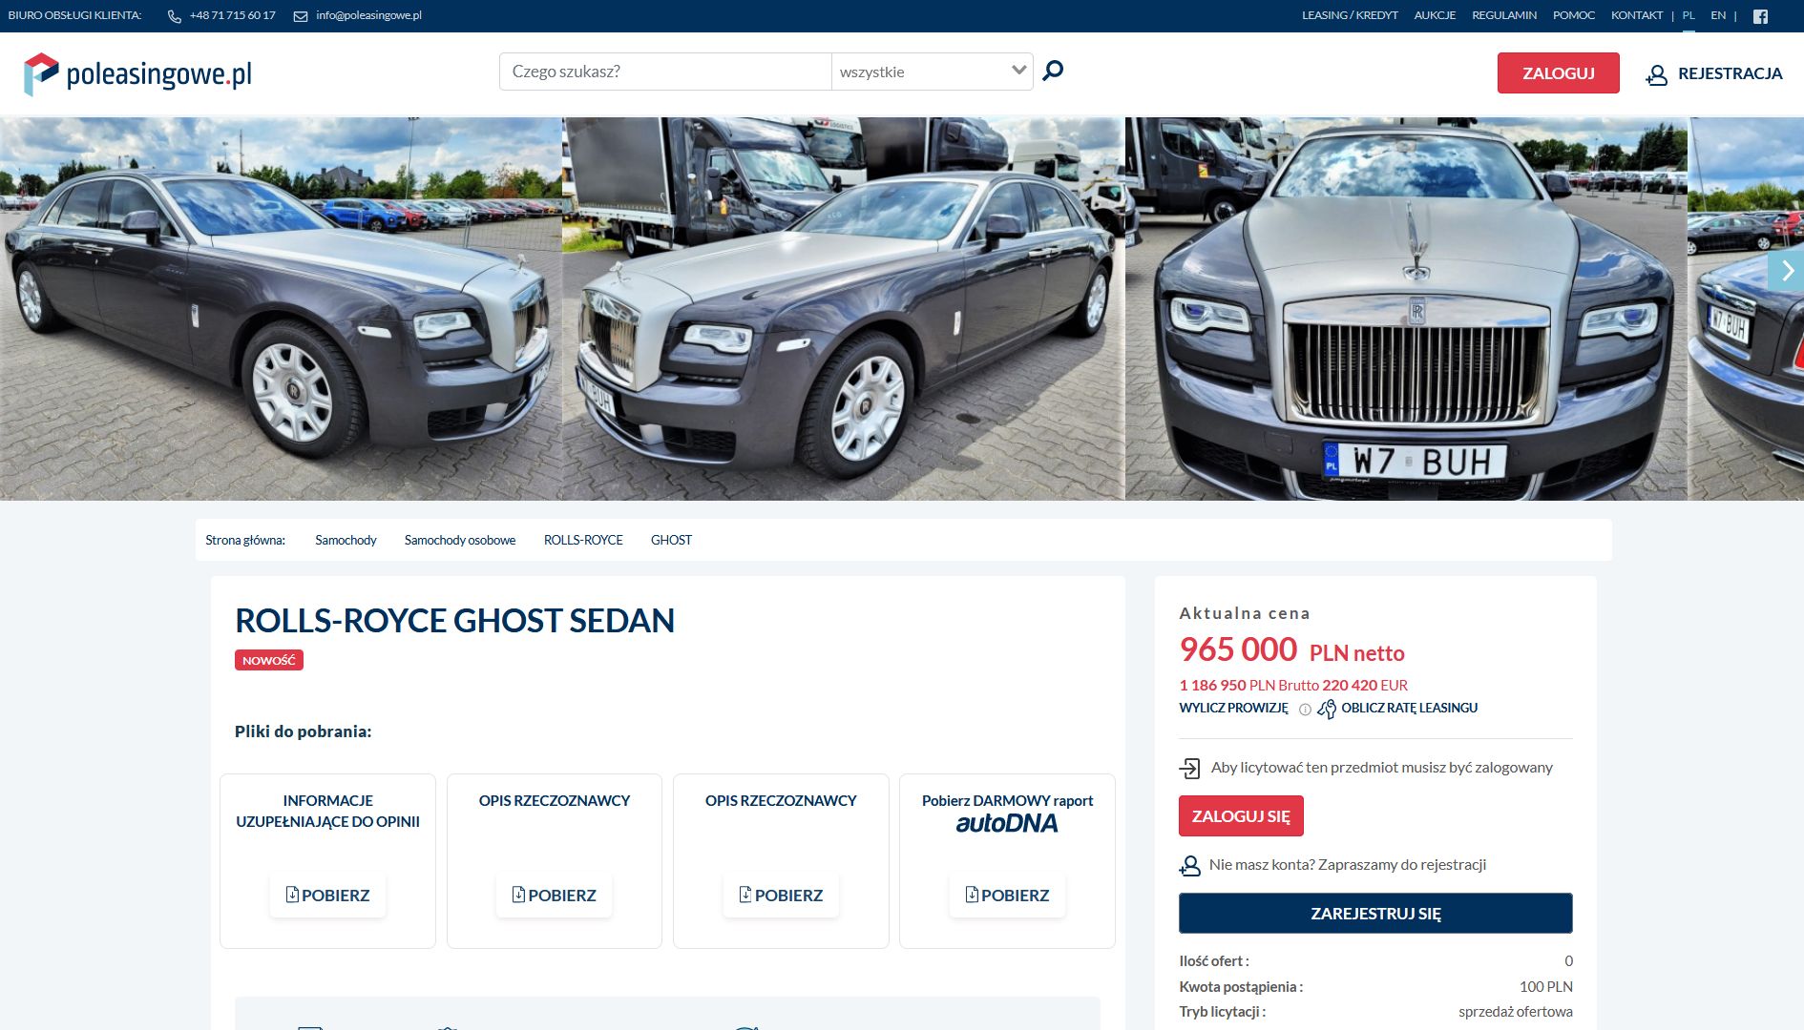Click Zarejestruj się button

pos(1375,914)
